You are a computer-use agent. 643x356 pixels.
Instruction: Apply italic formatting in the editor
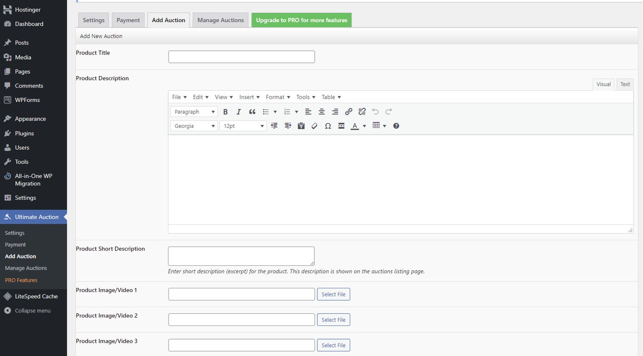239,111
